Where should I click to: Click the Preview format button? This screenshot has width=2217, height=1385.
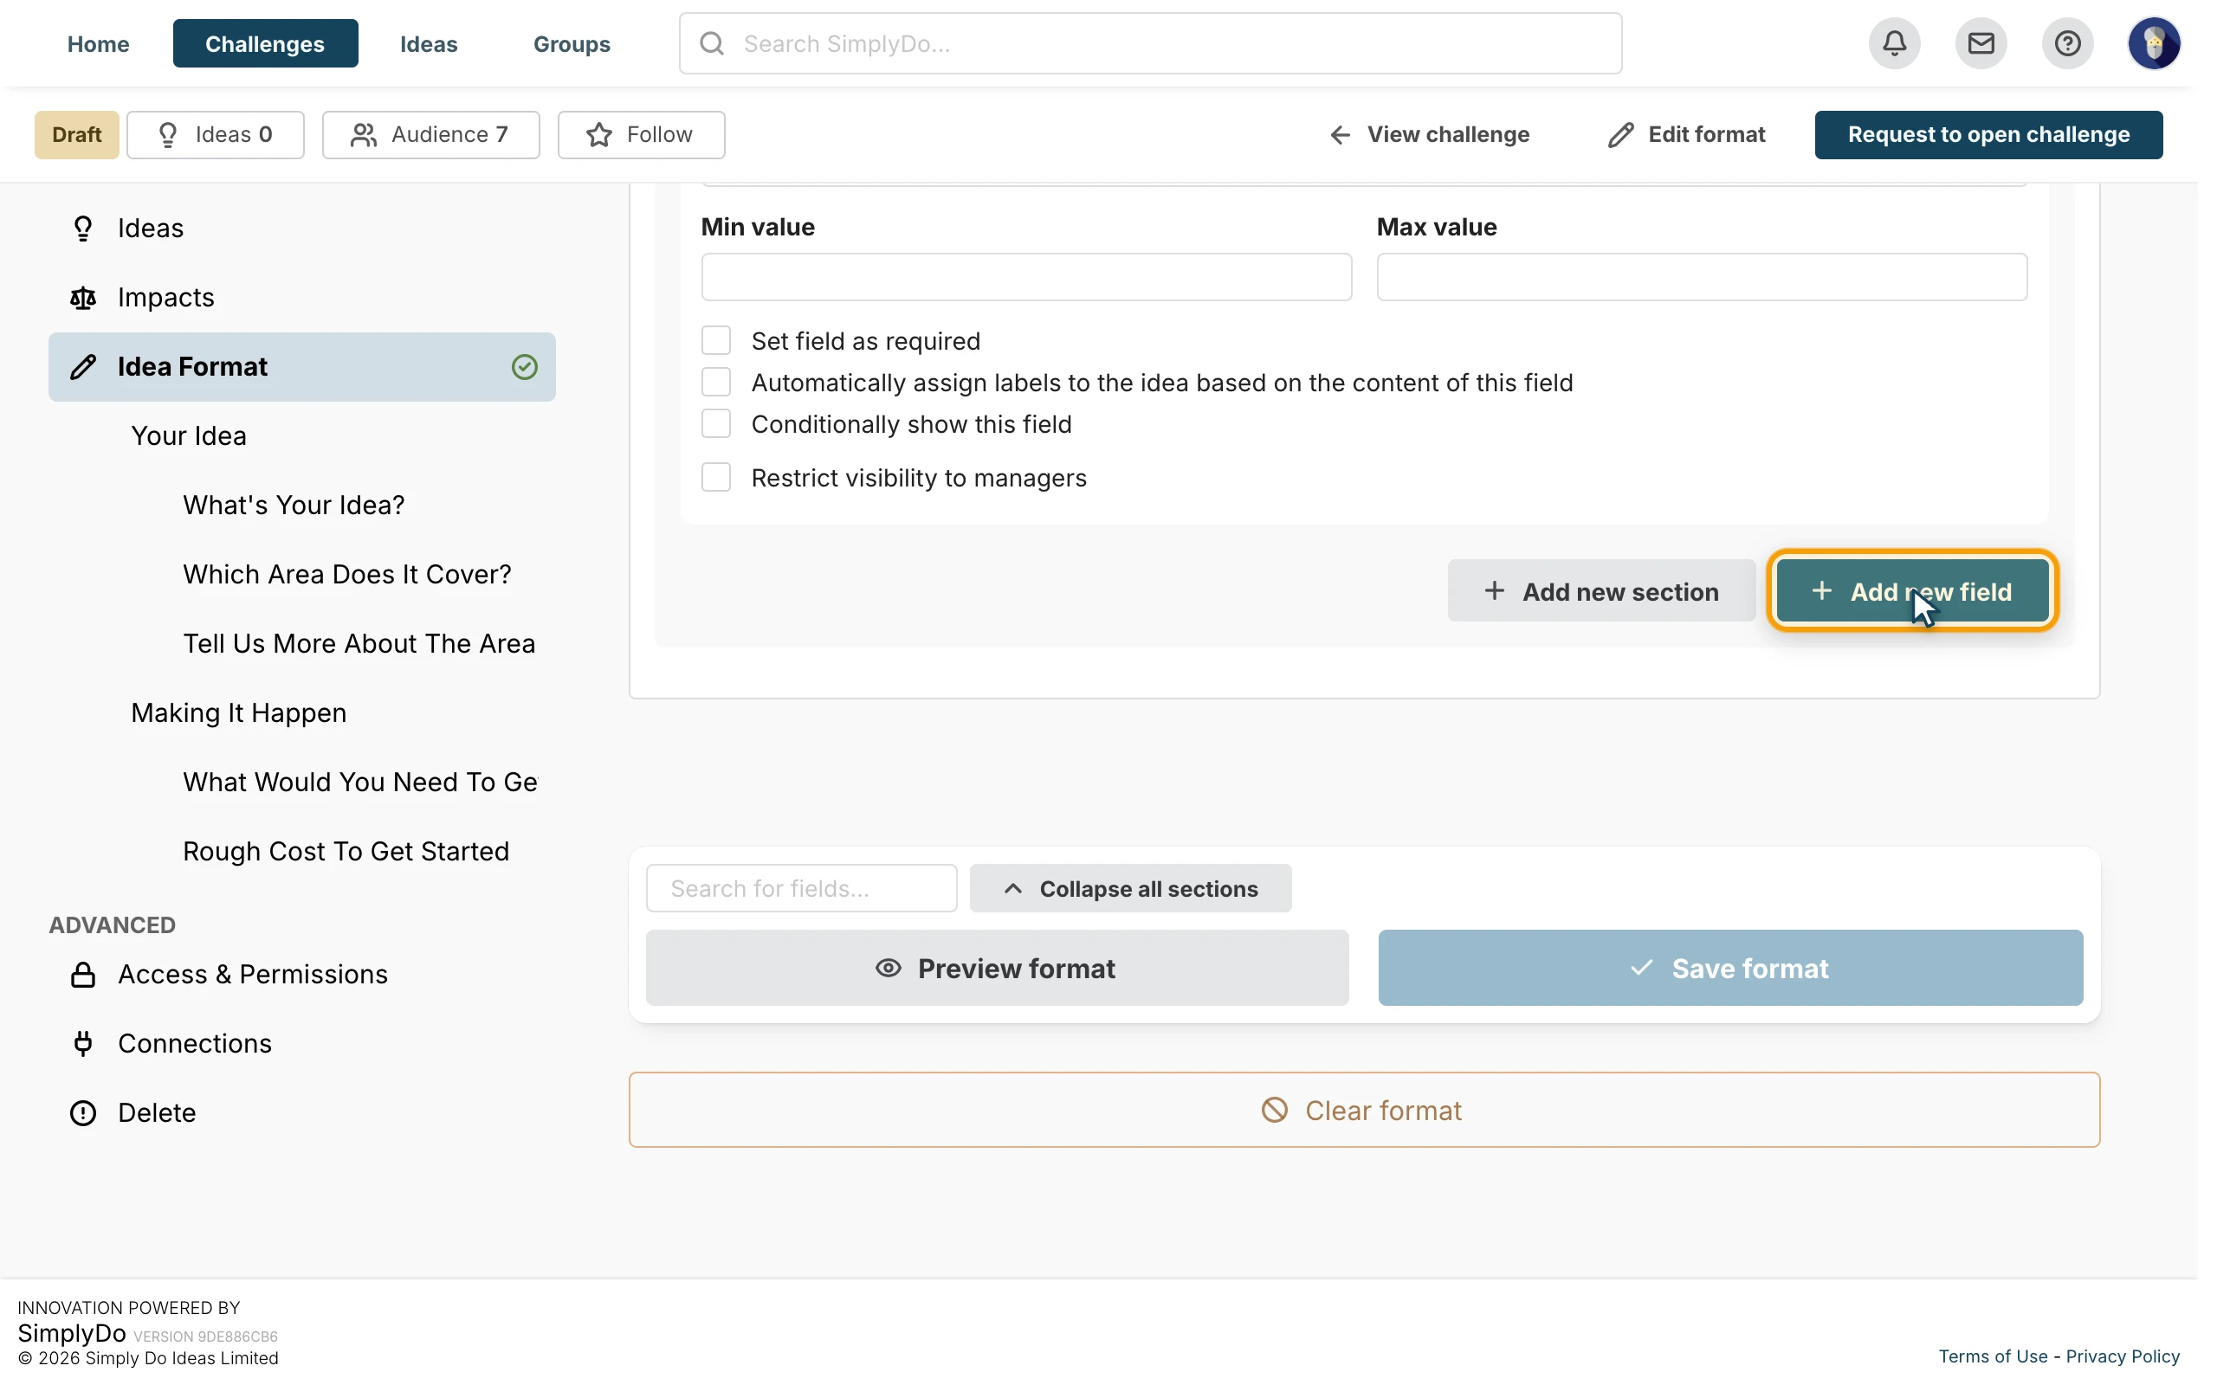[997, 969]
